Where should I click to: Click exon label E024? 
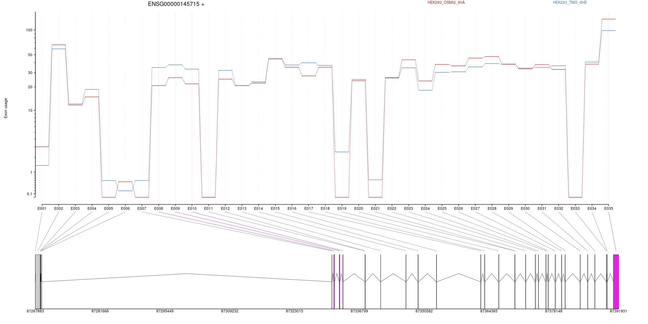(425, 208)
